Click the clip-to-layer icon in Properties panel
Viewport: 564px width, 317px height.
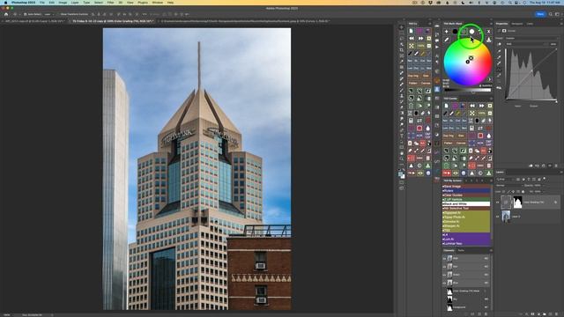tap(531, 166)
